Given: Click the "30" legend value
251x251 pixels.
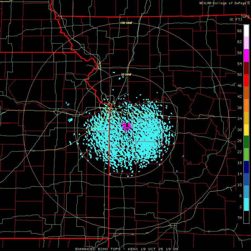Looking at the screenshot, I should coord(240,130).
